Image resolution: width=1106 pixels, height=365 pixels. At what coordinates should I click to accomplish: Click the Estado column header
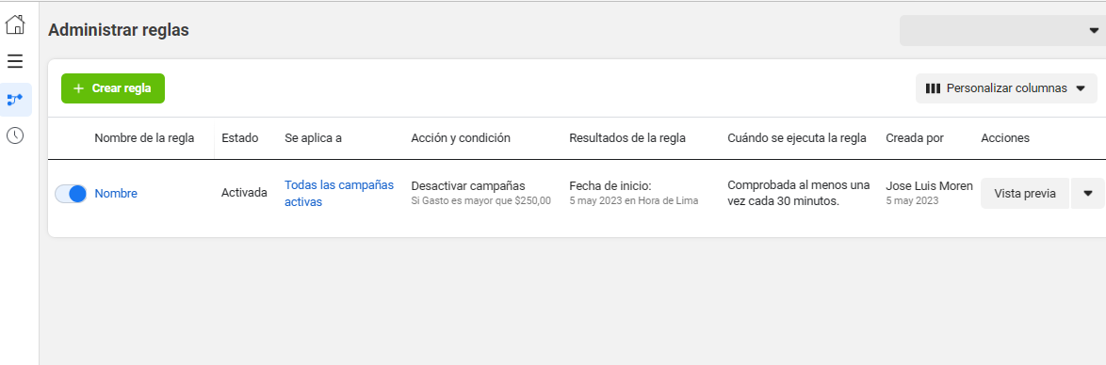coord(240,138)
